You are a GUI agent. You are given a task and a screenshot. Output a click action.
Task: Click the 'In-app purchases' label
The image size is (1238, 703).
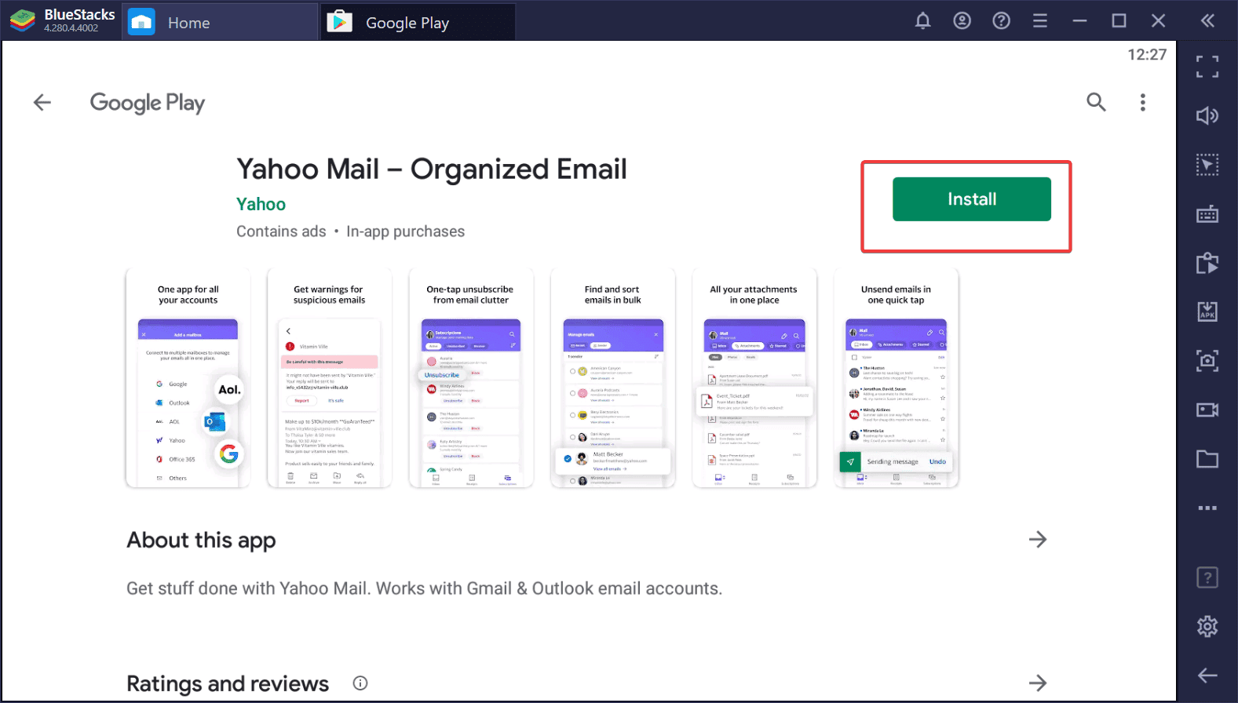coord(405,231)
